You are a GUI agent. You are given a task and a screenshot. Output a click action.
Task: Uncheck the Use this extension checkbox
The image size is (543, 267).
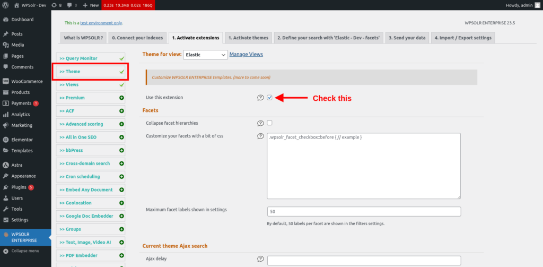click(269, 98)
